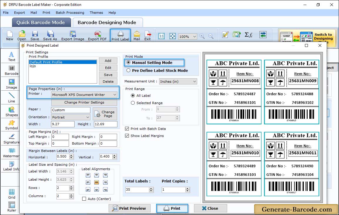Click the Print Preview button
Image resolution: width=339 pixels, height=215 pixels.
click(129, 208)
